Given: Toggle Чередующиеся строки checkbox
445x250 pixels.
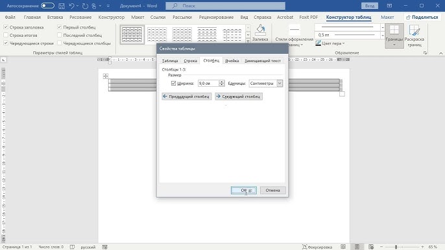Looking at the screenshot, I should click(6, 43).
